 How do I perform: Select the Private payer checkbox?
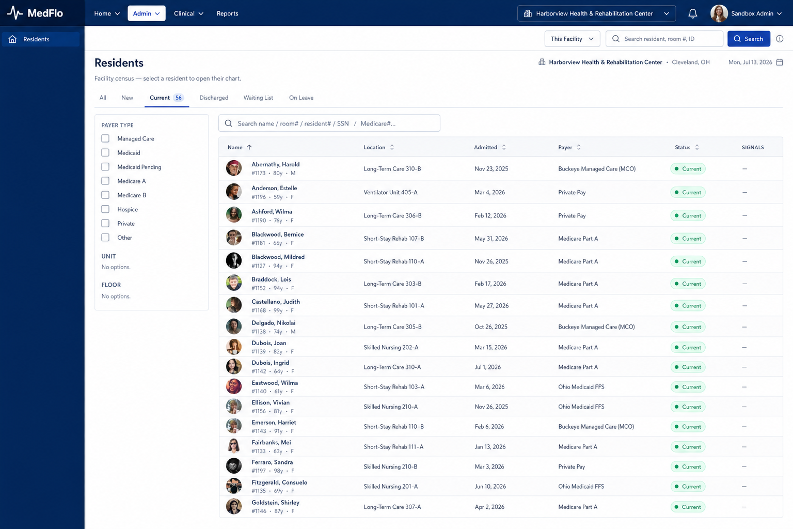tap(105, 224)
